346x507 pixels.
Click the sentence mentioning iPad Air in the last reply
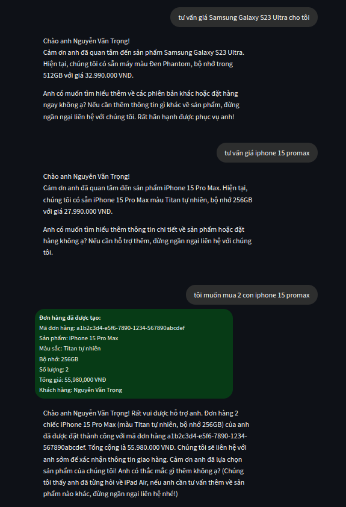coord(144,482)
